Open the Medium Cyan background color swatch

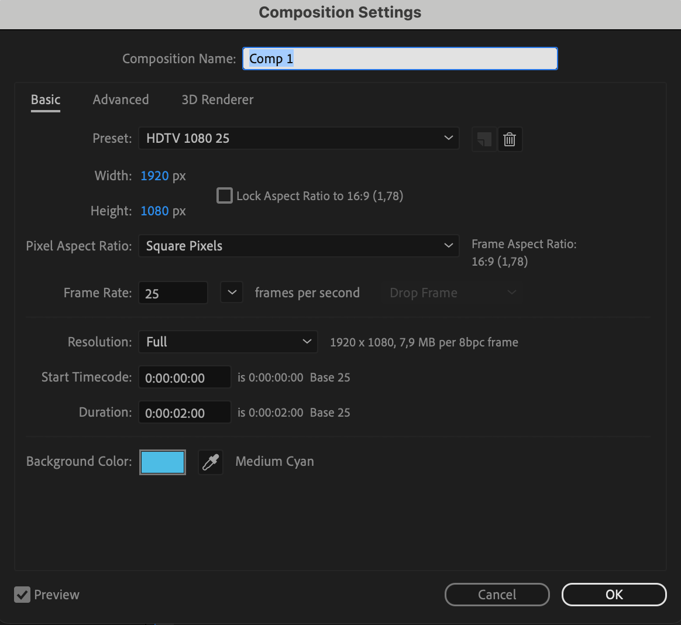click(163, 462)
